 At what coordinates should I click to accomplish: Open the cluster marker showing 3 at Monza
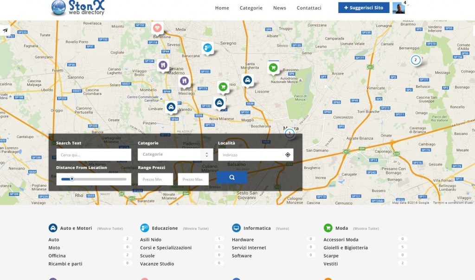[289, 133]
